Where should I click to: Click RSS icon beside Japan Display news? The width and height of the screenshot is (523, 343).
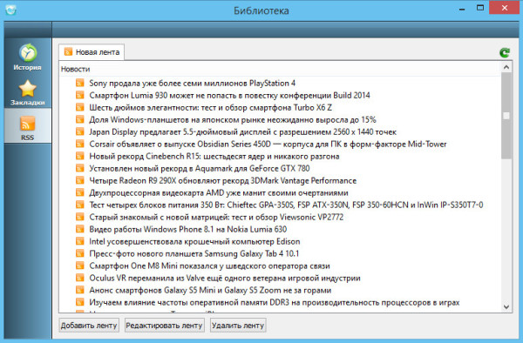(x=79, y=131)
